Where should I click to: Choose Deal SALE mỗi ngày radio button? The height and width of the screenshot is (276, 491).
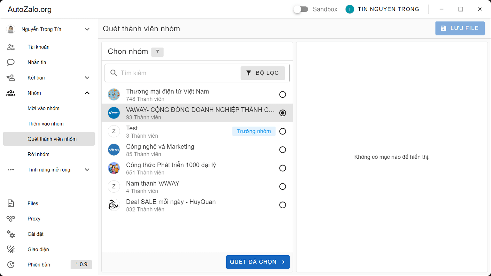point(283,205)
